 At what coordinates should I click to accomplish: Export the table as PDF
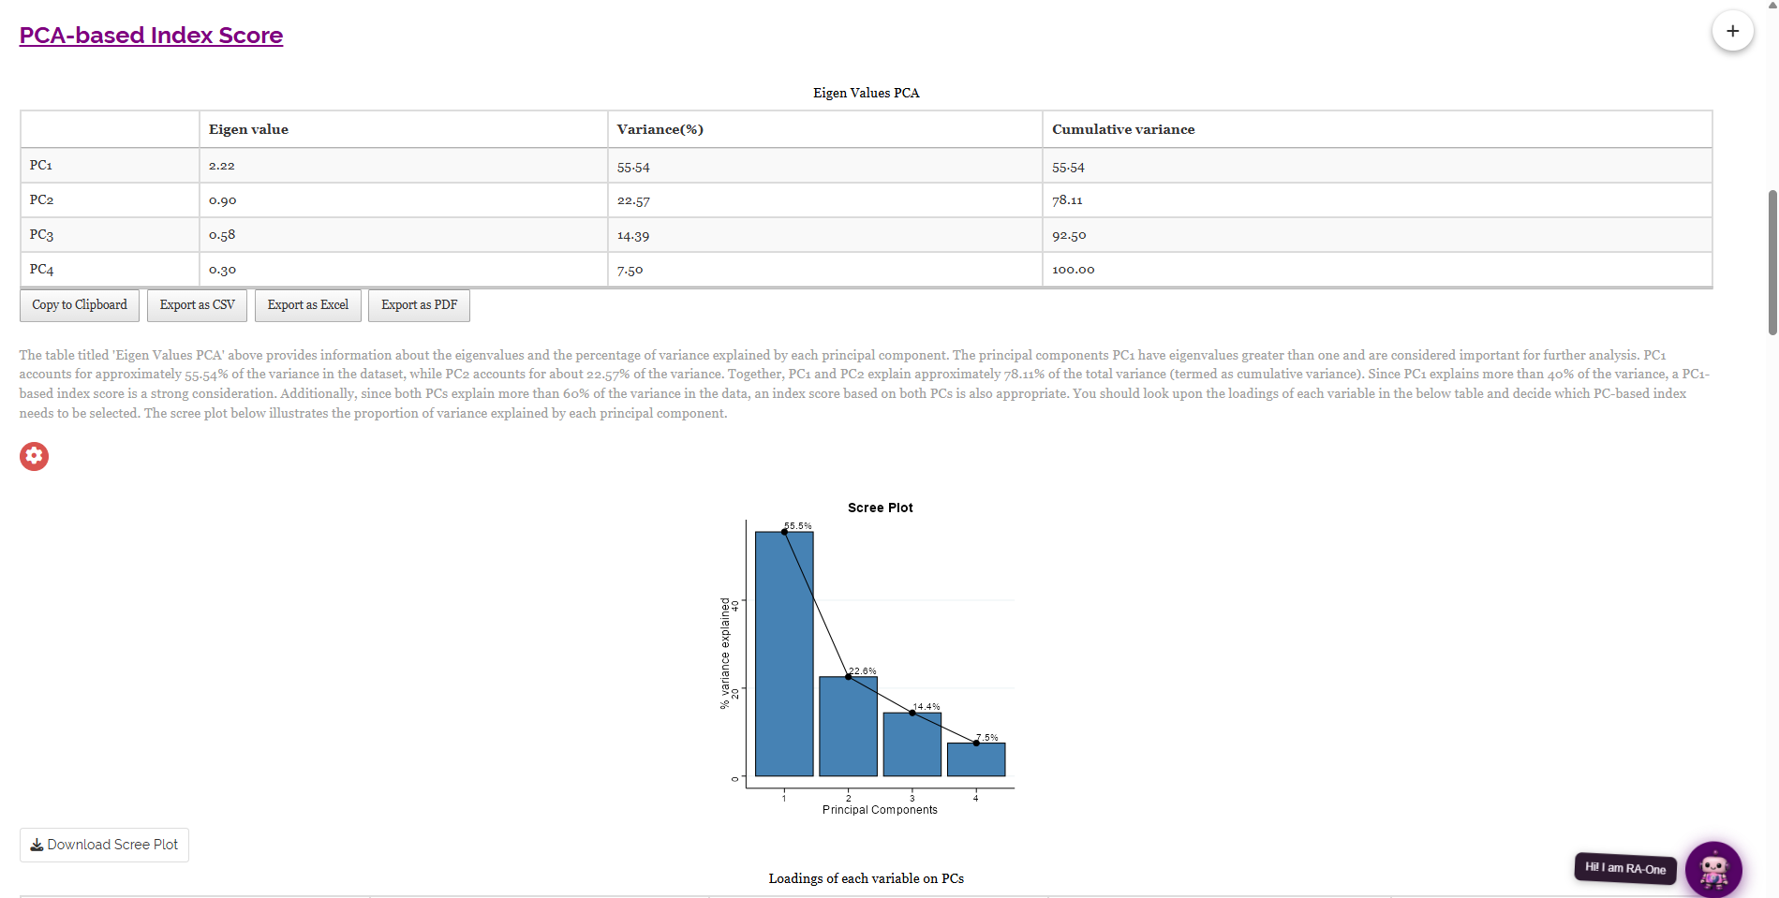(419, 305)
